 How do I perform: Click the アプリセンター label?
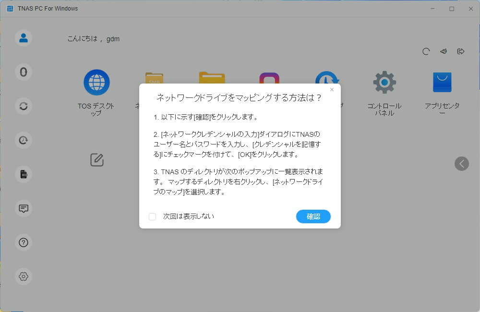(442, 109)
